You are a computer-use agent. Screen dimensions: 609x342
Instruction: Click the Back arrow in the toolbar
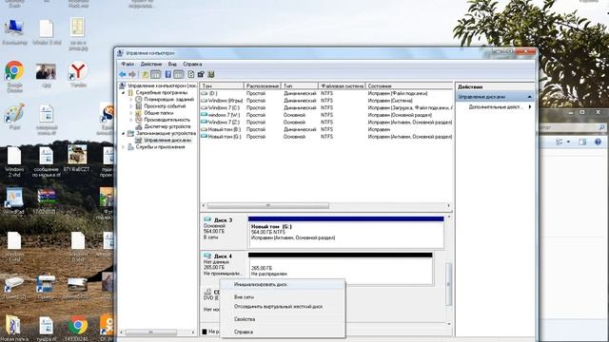click(123, 74)
